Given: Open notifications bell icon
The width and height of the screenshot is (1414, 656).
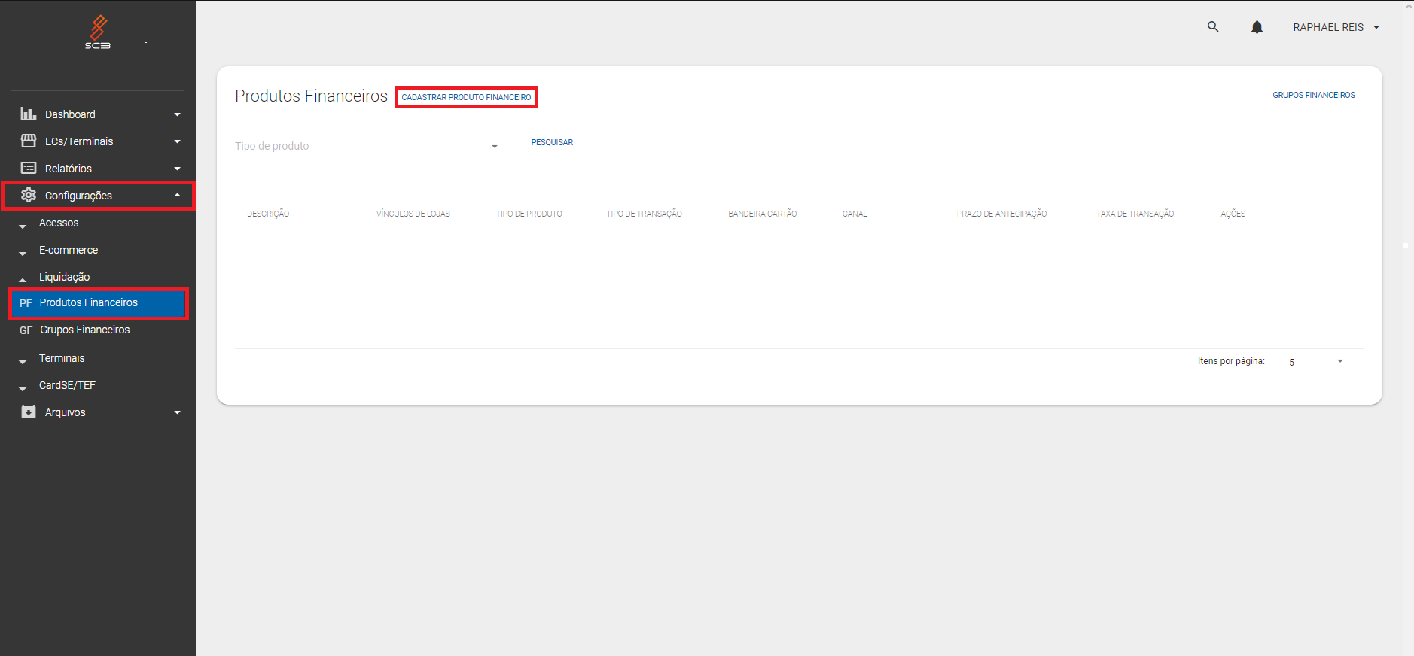Looking at the screenshot, I should point(1257,27).
